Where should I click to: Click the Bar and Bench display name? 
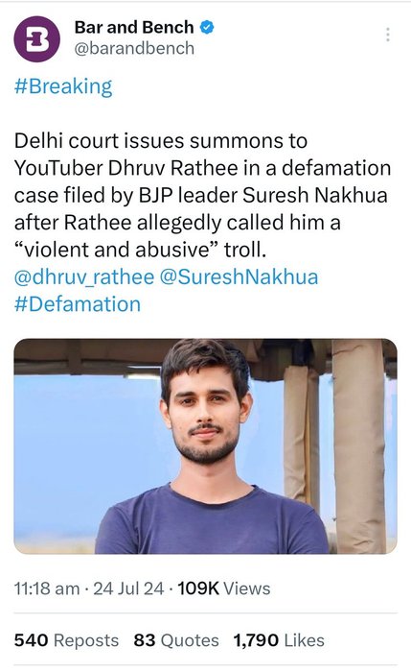coord(134,28)
